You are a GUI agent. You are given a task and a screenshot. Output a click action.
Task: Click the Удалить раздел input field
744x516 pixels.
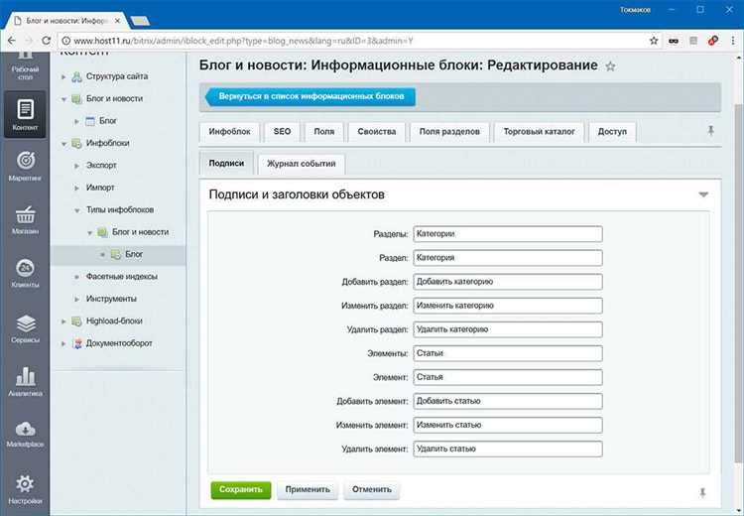[x=508, y=329]
